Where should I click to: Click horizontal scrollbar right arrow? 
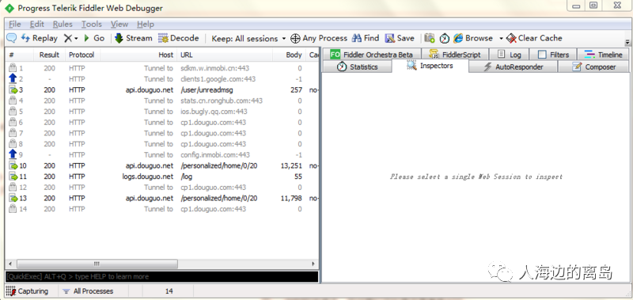click(313, 264)
